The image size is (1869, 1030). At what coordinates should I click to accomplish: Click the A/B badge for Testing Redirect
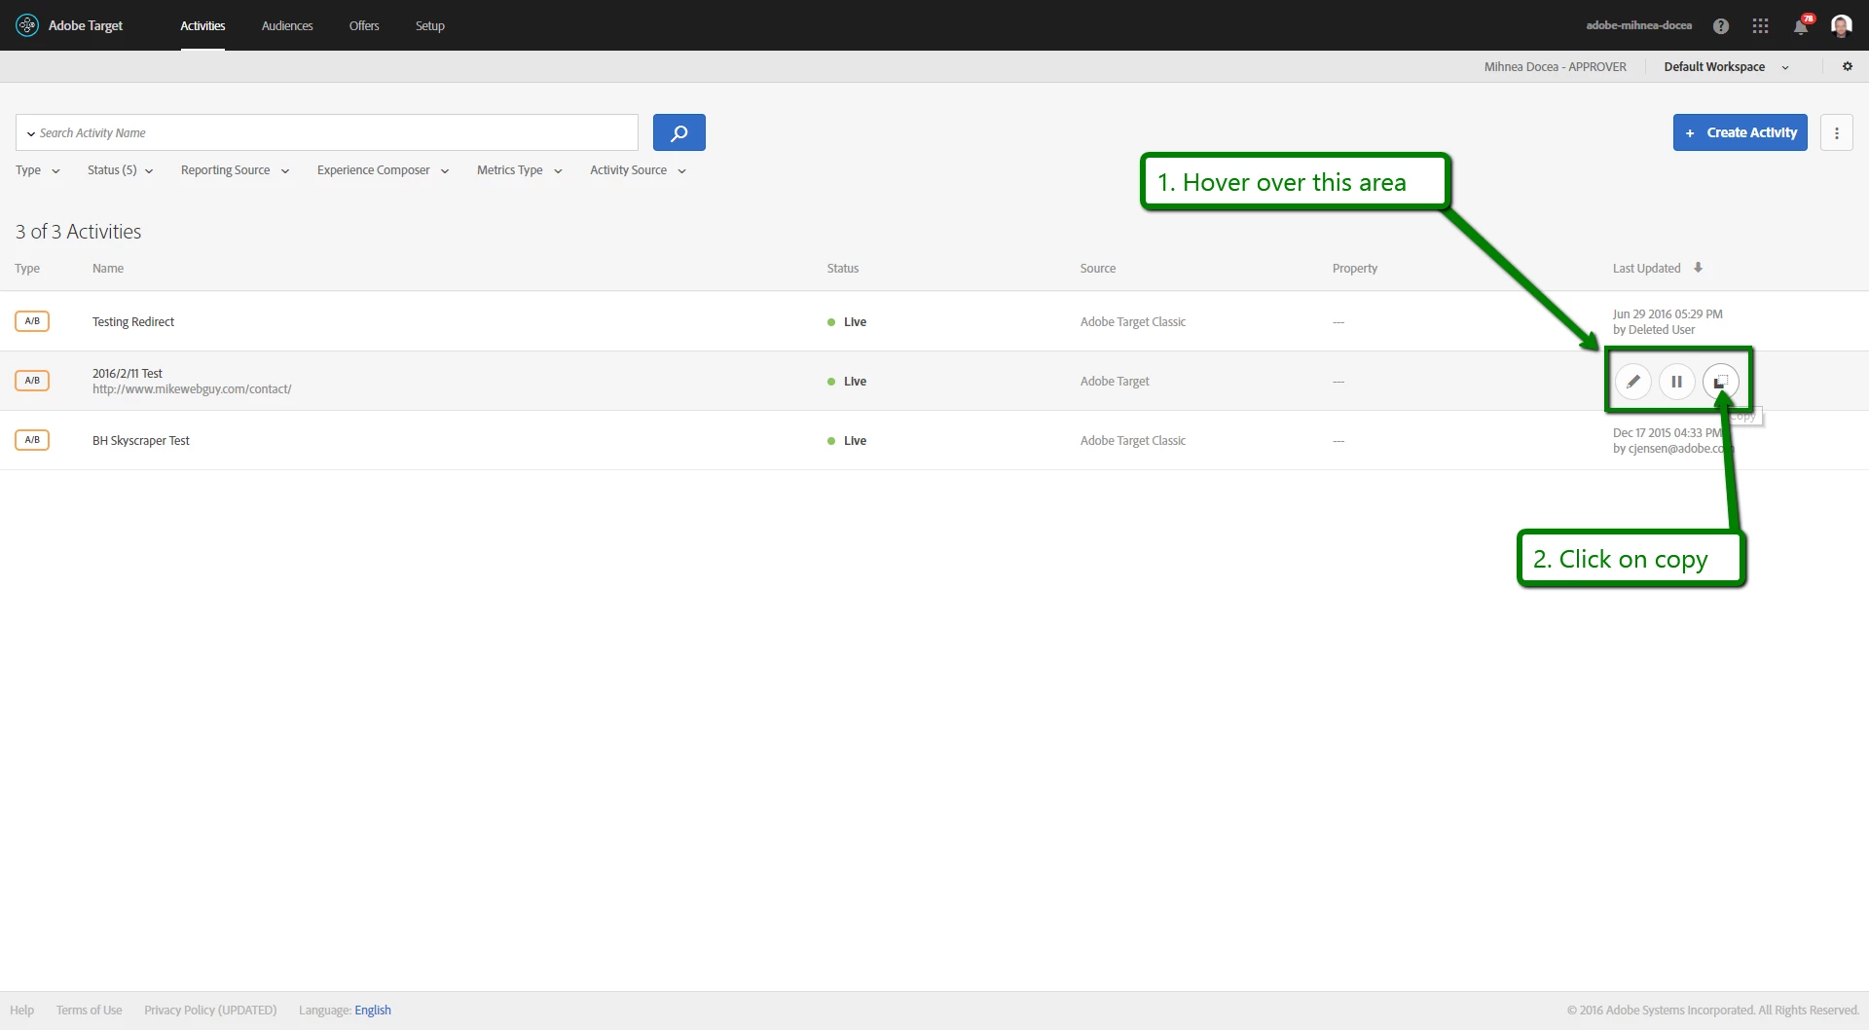click(x=32, y=321)
